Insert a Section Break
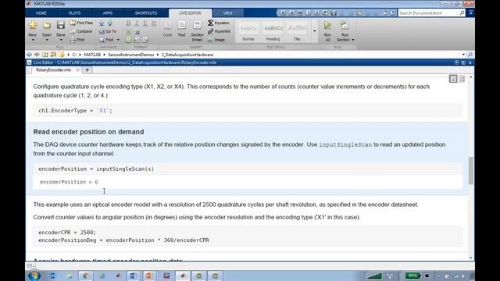Image resolution: width=500 pixels, height=281 pixels. coord(197,31)
